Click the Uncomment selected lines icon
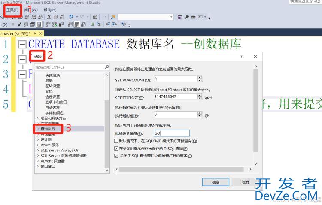Screen dimensions: 322x205 coord(99,24)
